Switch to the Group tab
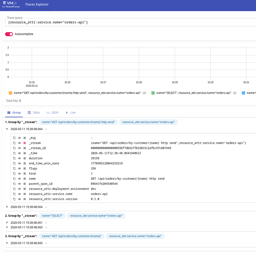Image resolution: width=256 pixels, height=257 pixels. coord(14,113)
